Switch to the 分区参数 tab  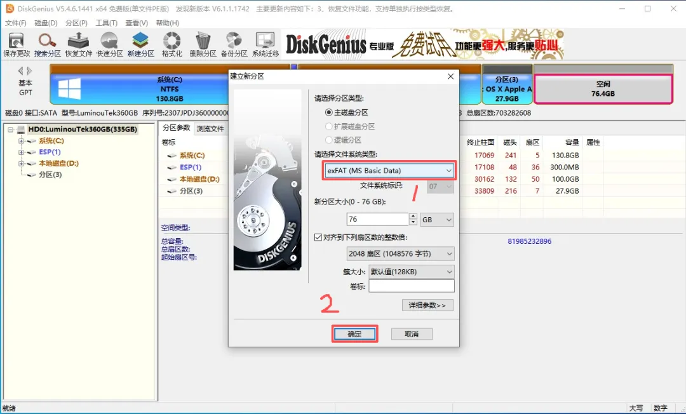tap(177, 128)
